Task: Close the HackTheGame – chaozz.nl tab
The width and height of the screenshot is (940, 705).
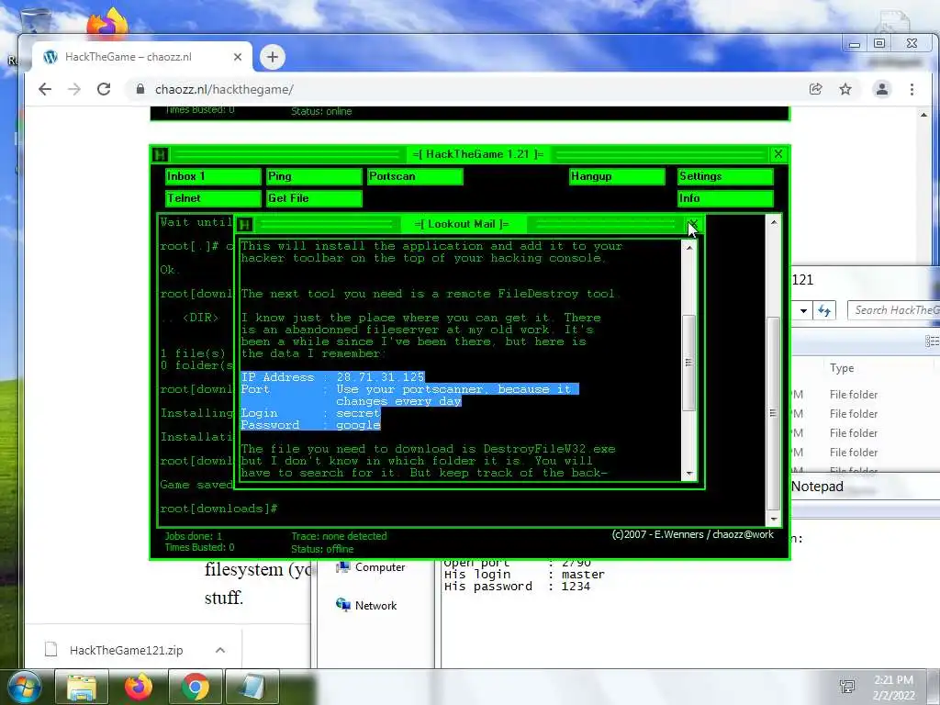Action: 238,57
